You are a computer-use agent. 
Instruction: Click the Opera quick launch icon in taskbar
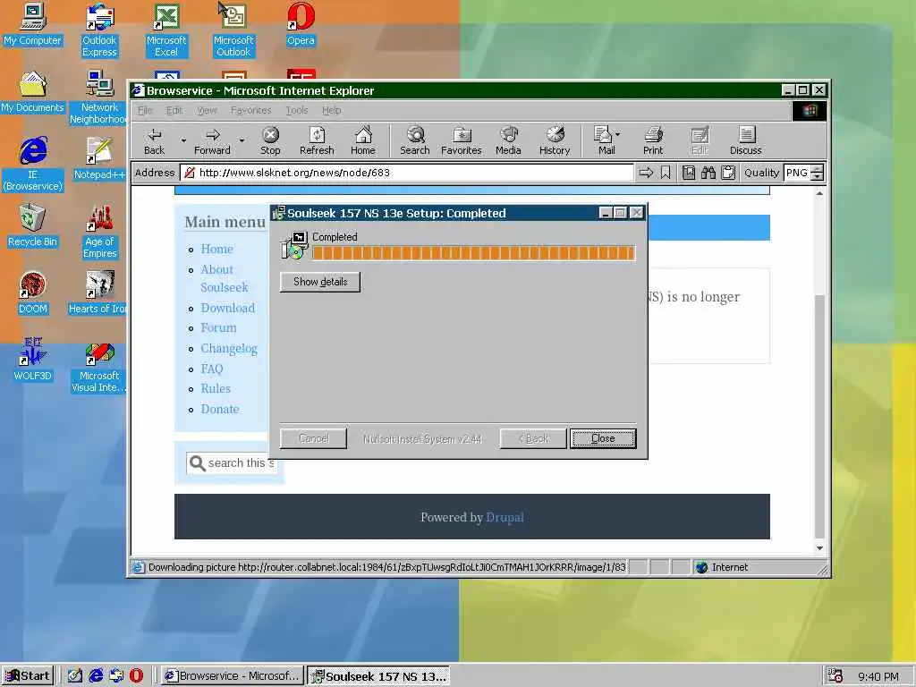[136, 676]
